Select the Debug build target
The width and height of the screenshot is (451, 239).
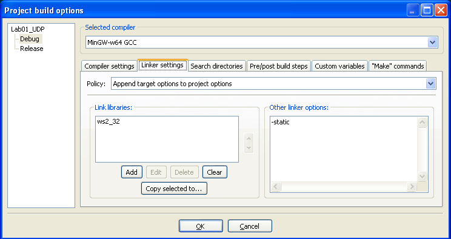(x=30, y=39)
